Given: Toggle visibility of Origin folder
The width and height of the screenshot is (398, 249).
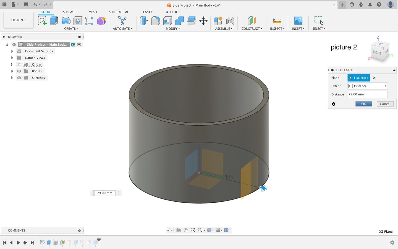Looking at the screenshot, I should tap(19, 64).
